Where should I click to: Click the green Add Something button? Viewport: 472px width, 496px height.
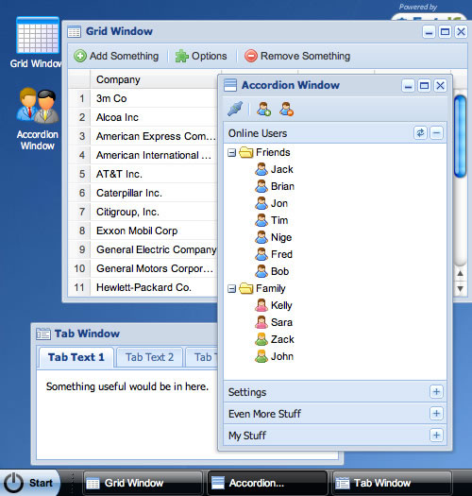click(116, 56)
